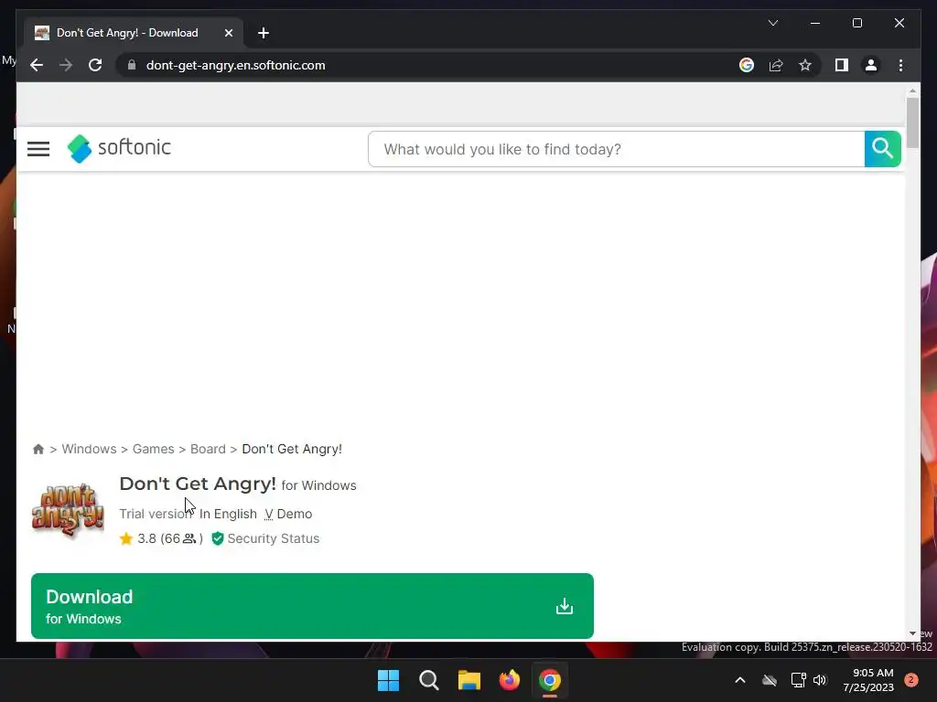Show hidden system tray icons
Viewport: 937px width, 702px height.
[739, 680]
